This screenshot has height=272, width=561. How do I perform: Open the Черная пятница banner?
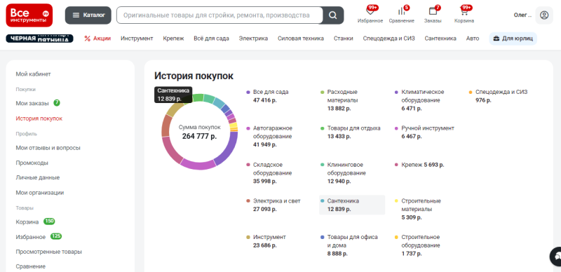click(x=40, y=39)
